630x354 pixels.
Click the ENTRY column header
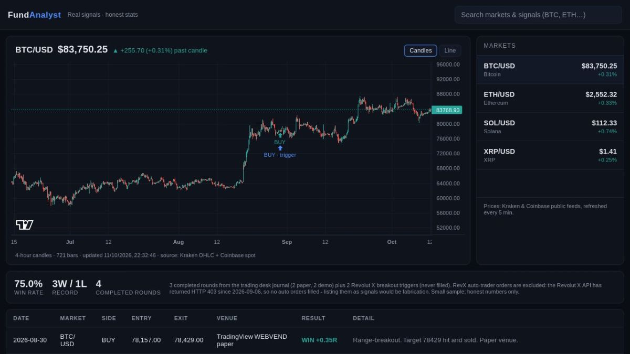[141, 318]
